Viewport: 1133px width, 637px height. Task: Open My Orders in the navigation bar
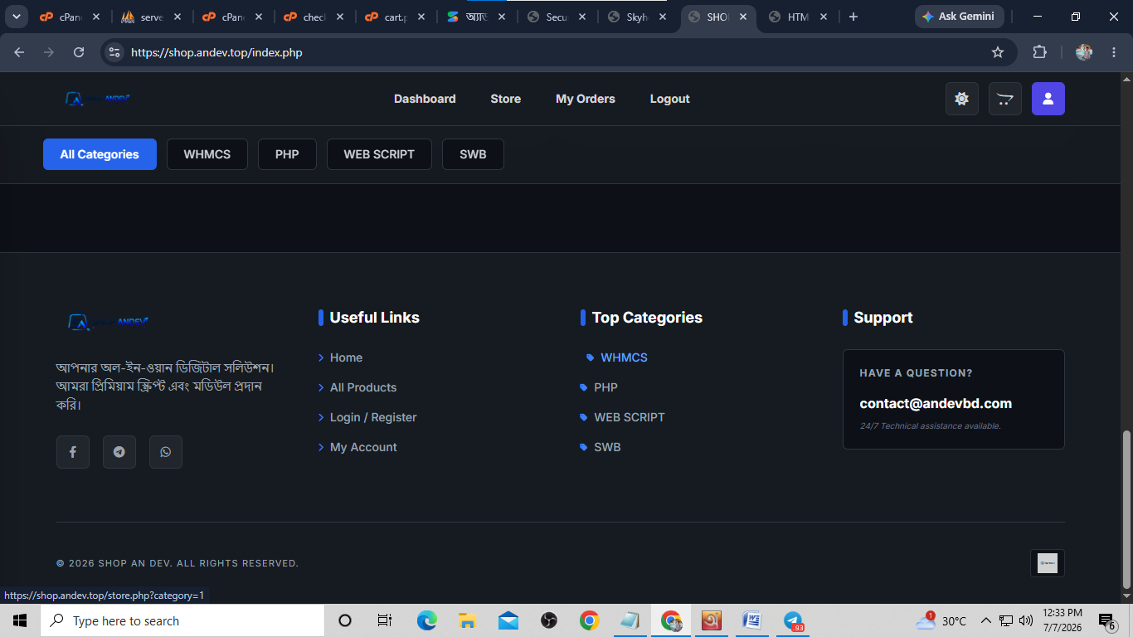pos(586,99)
